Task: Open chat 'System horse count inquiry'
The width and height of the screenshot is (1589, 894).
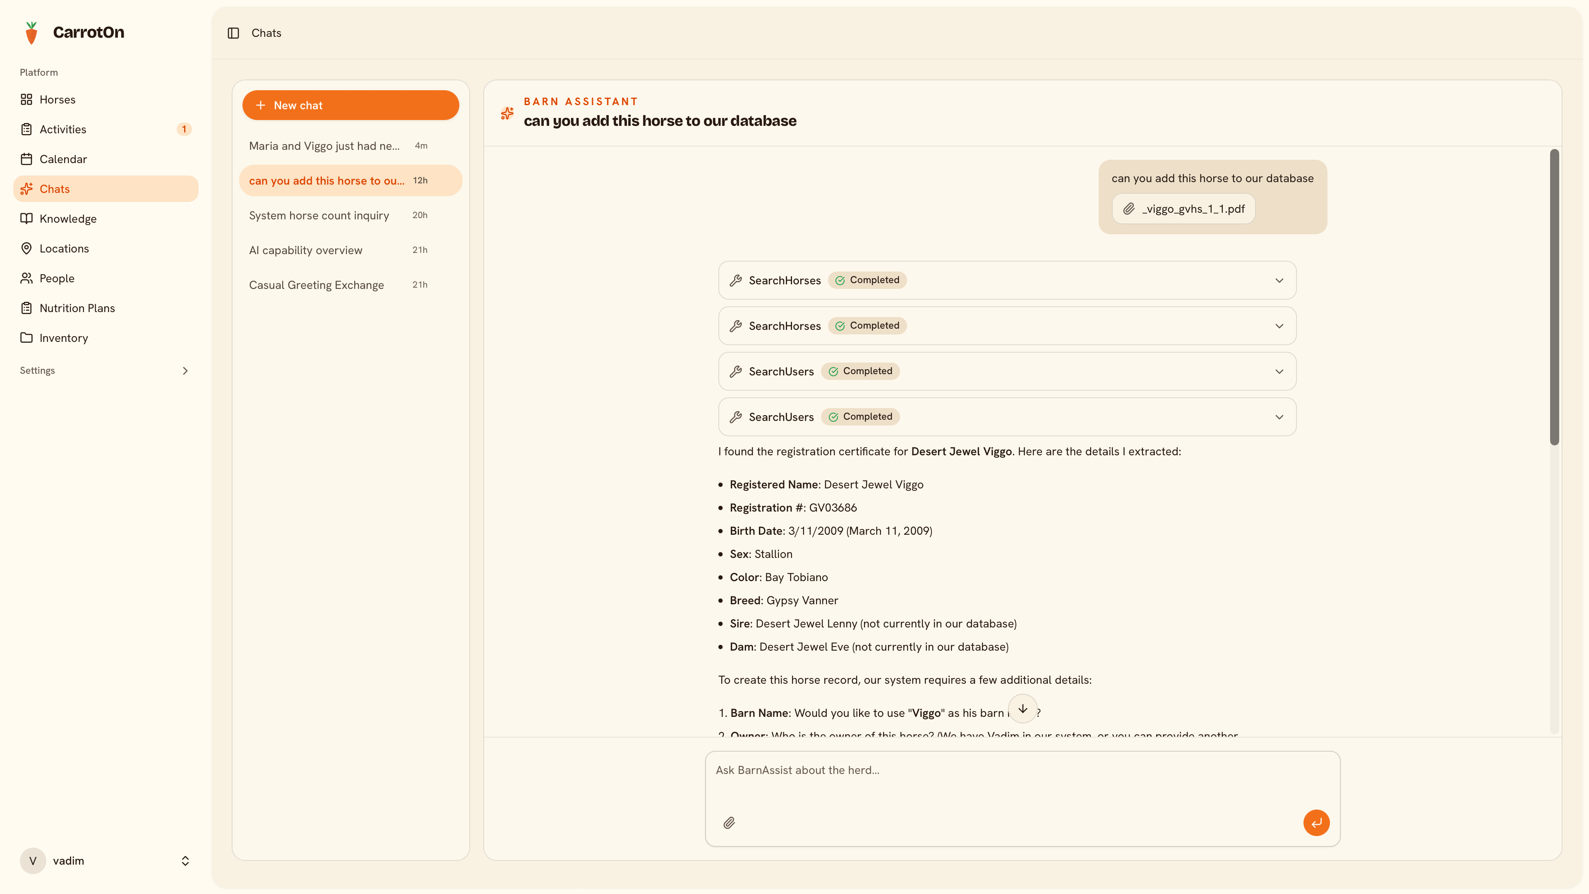Action: [350, 215]
